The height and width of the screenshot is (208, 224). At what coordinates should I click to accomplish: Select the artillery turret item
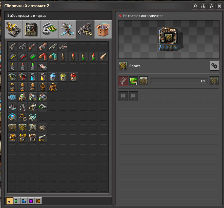point(43,138)
